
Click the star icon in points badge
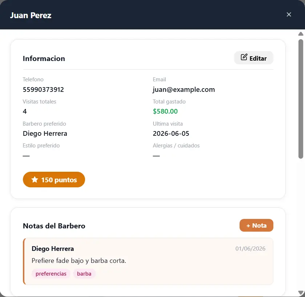click(35, 179)
